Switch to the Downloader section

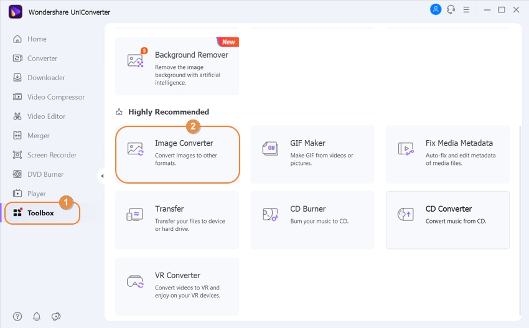tap(46, 78)
